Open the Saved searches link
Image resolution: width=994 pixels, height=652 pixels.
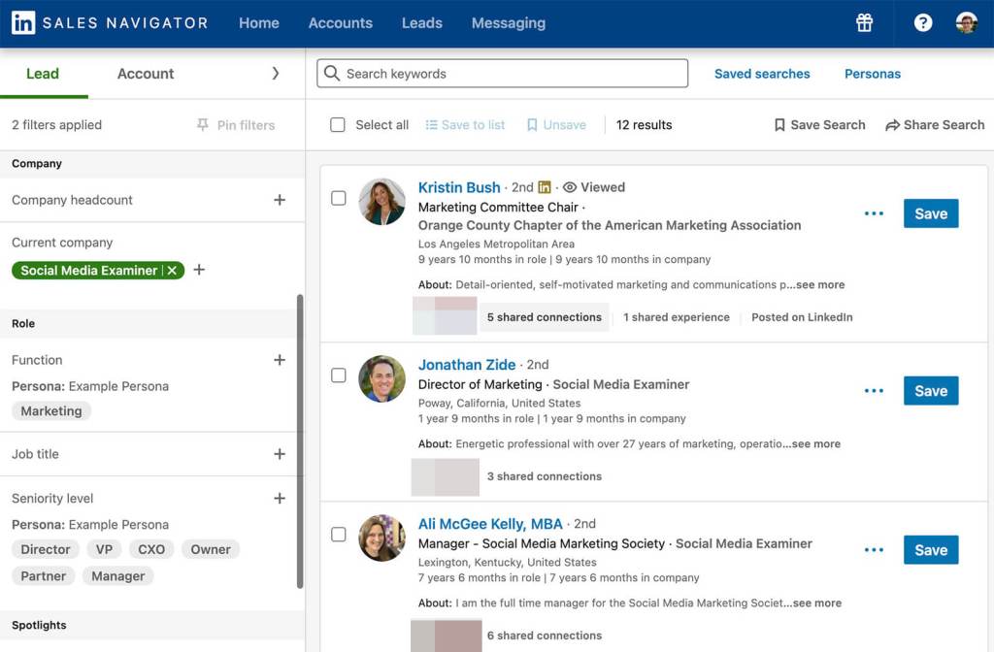[762, 74]
